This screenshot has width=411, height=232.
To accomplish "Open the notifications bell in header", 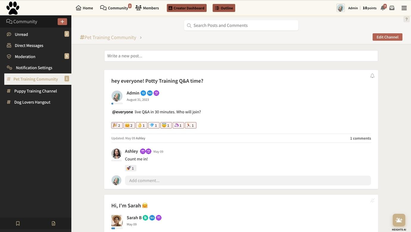I will (x=383, y=8).
